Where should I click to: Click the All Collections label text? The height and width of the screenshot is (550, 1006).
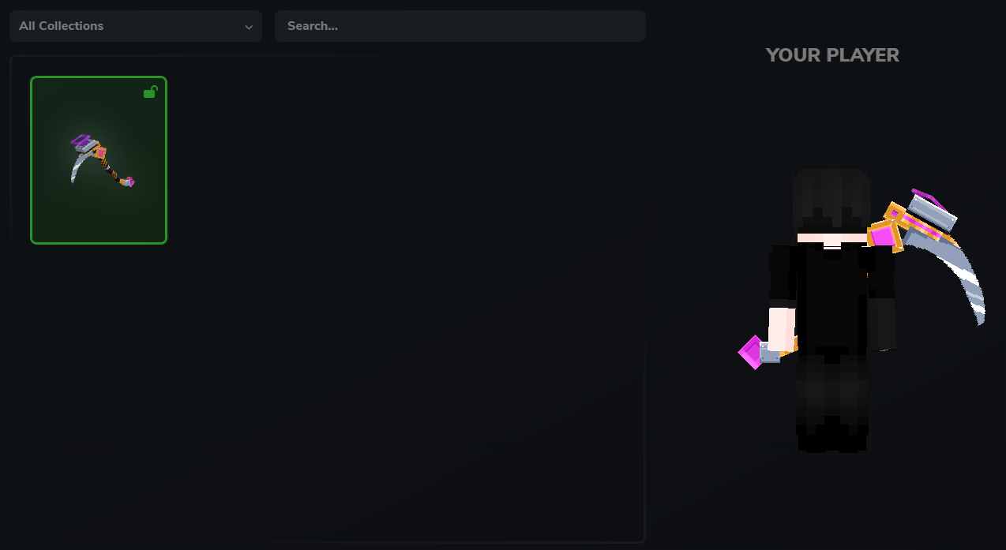tap(61, 26)
